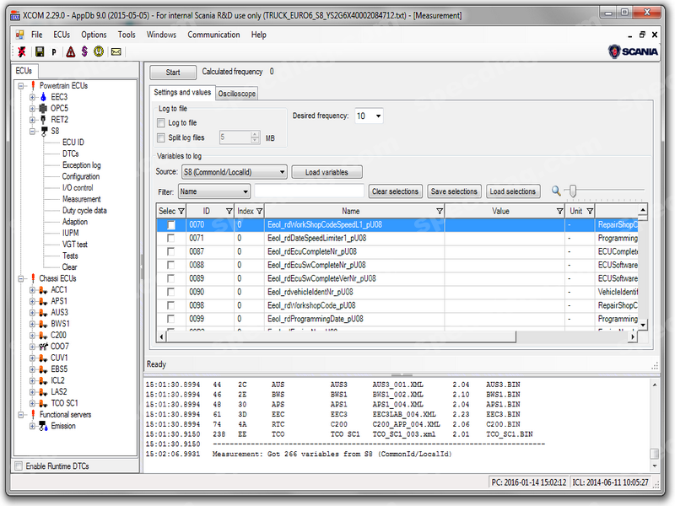The image size is (675, 506).
Task: Click the envelope mail toolbar icon
Action: tap(116, 51)
